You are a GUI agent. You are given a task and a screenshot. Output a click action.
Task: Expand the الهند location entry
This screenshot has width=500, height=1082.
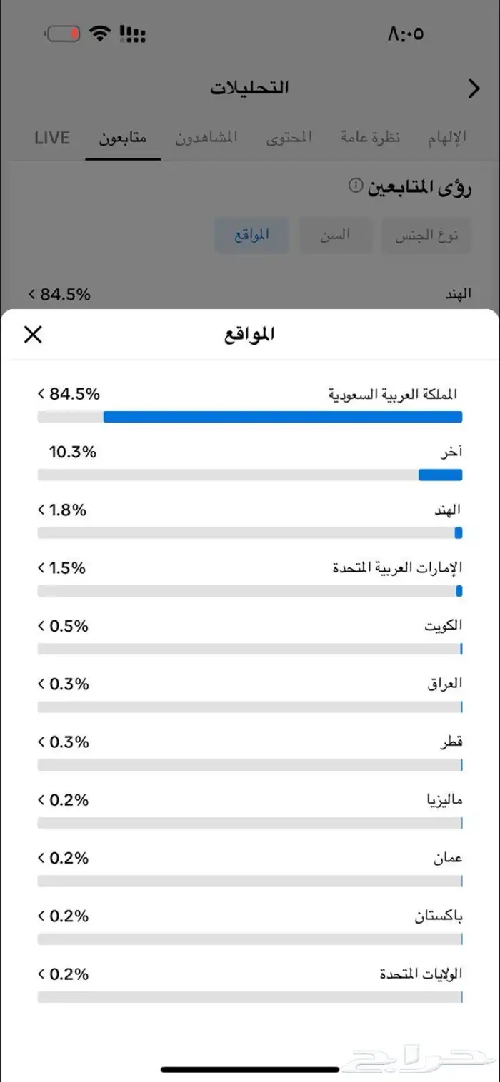[x=39, y=510]
